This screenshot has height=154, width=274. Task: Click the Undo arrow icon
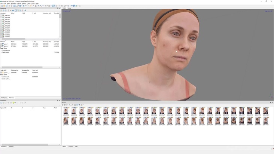pyautogui.click(x=9, y=6)
